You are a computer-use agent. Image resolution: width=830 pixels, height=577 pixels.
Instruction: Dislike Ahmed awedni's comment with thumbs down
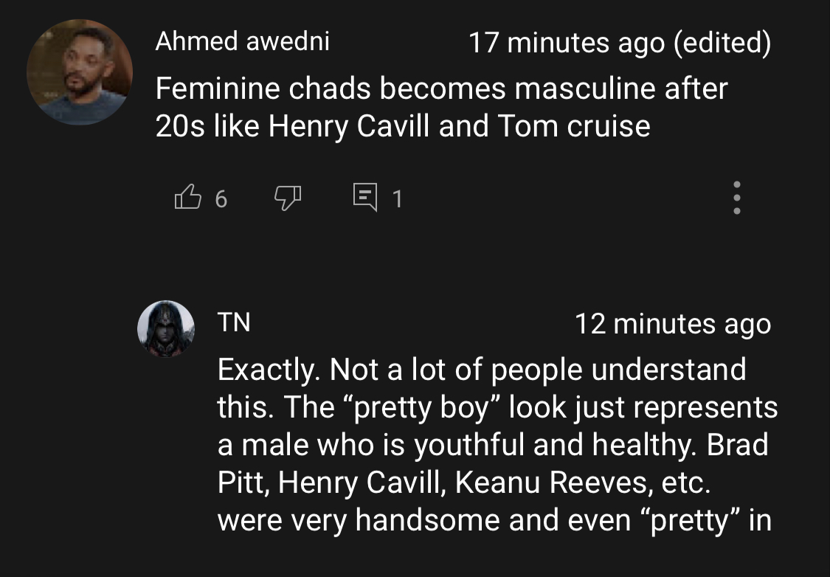(x=288, y=198)
